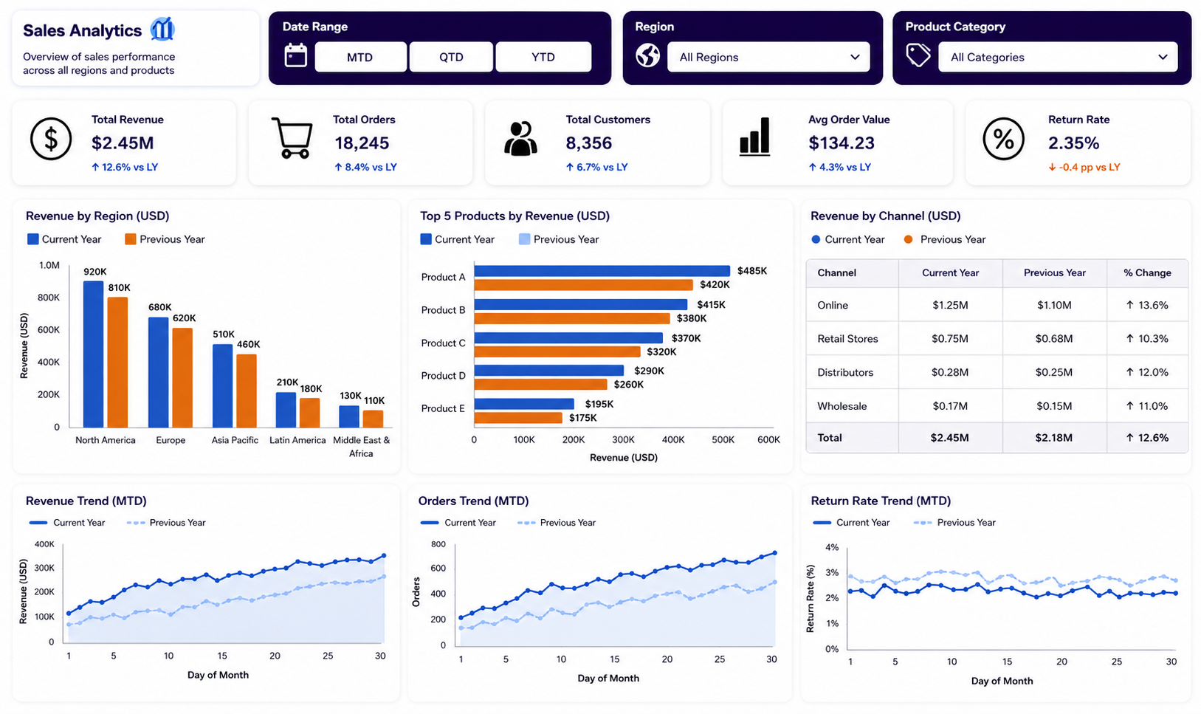Click the Product E $195K blue bar
This screenshot has width=1201, height=714.
[524, 404]
